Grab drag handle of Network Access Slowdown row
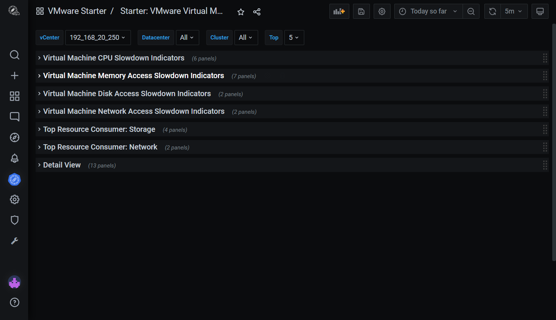The image size is (556, 320). pyautogui.click(x=545, y=111)
